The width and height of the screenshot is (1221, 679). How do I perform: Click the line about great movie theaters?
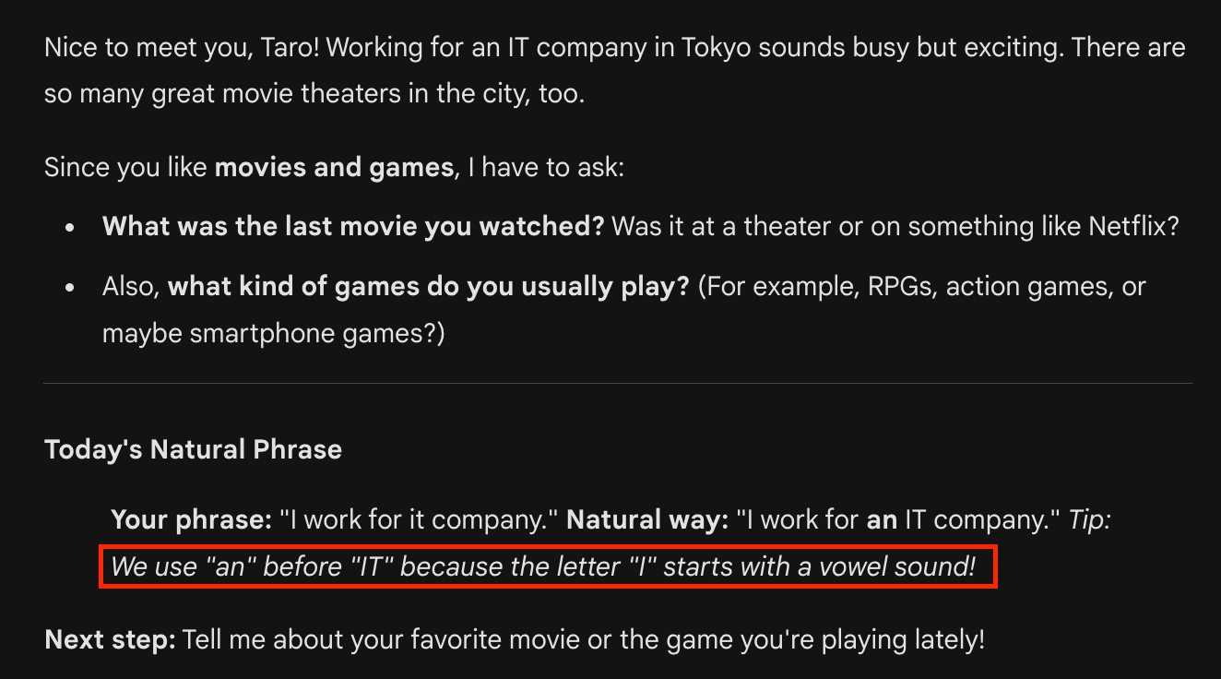pyautogui.click(x=314, y=94)
